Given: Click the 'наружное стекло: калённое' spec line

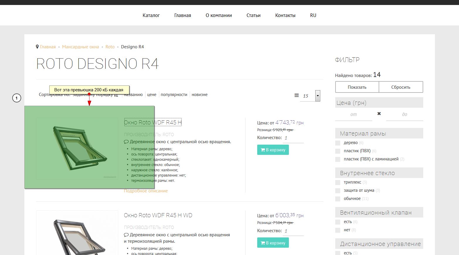Looking at the screenshot, I should tap(155, 170).
